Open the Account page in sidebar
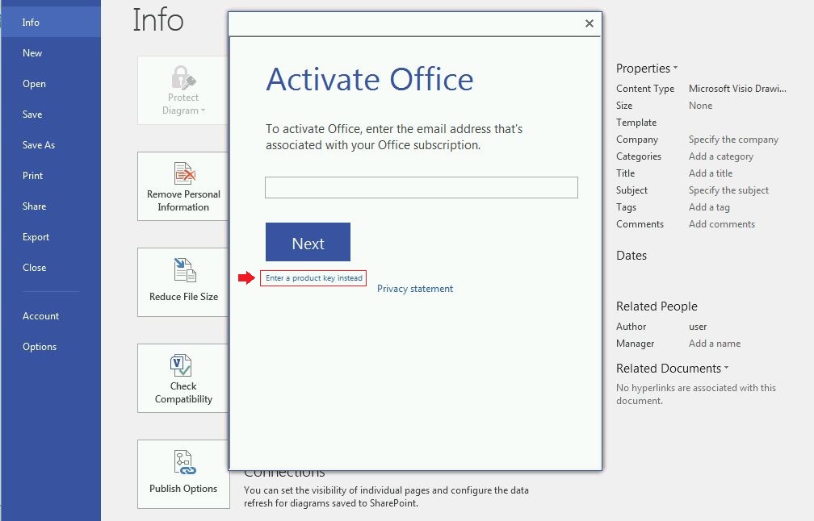 50,315
